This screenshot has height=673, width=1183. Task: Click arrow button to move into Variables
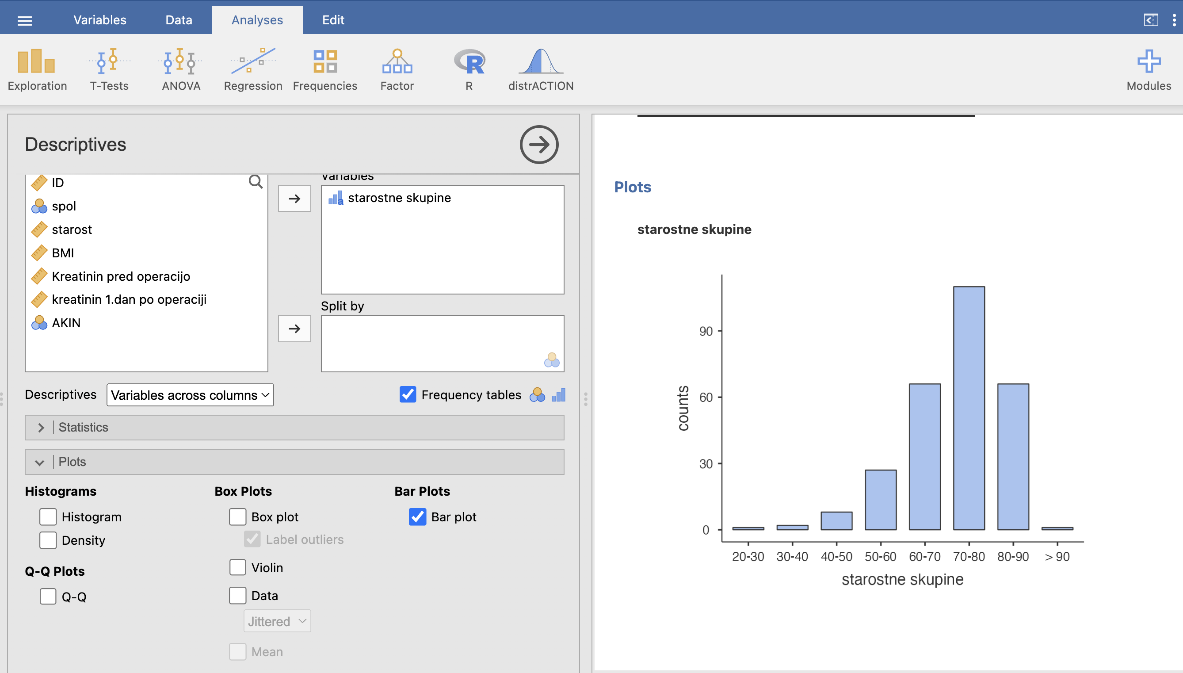pyautogui.click(x=294, y=198)
